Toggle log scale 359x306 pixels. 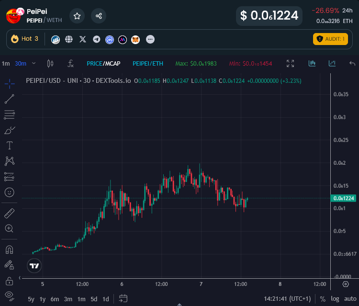pos(335,299)
